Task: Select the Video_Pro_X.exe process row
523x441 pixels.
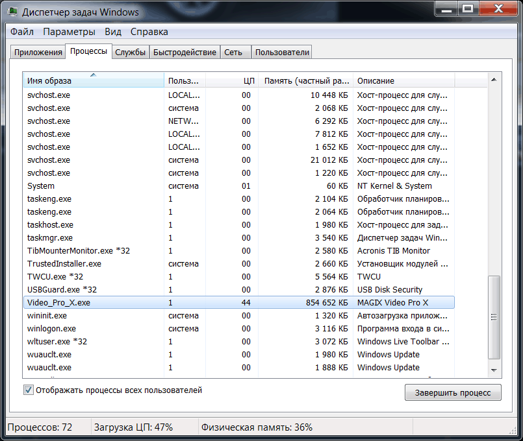Action: (x=239, y=302)
